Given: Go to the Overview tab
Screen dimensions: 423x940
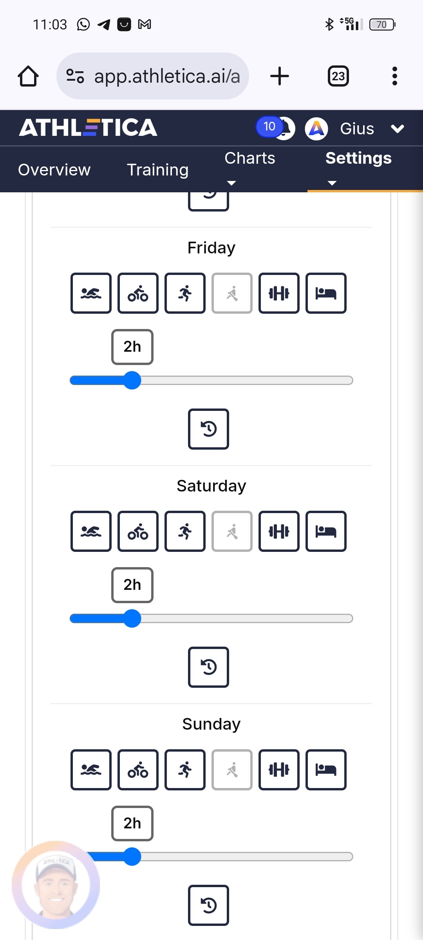Looking at the screenshot, I should point(54,170).
